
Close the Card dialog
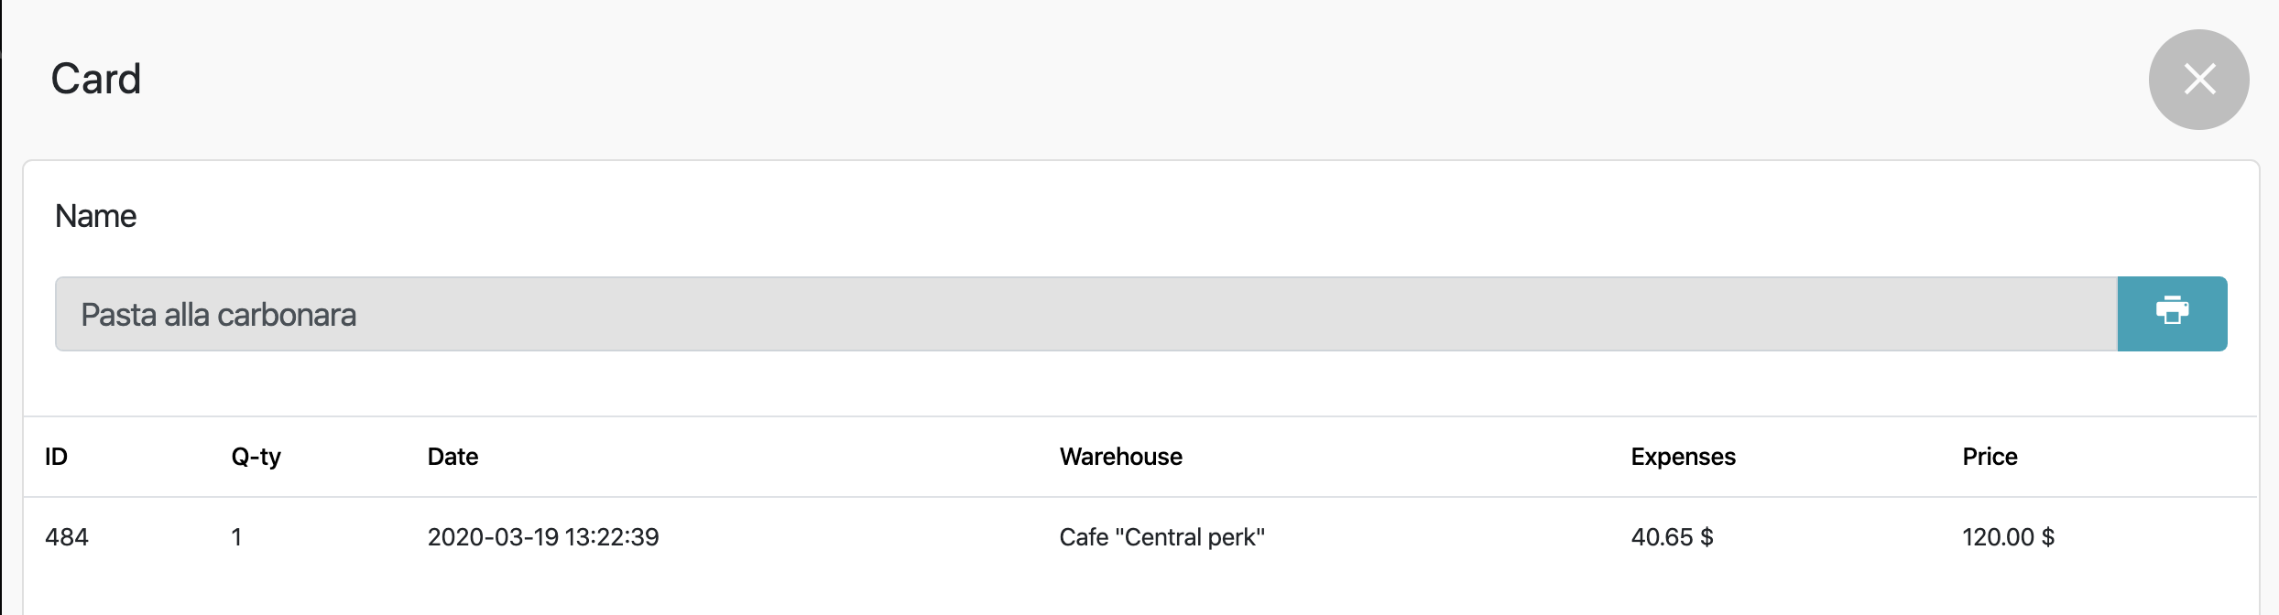[x=2198, y=80]
